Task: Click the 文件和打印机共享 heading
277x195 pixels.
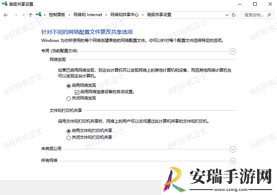Action: coord(66,111)
